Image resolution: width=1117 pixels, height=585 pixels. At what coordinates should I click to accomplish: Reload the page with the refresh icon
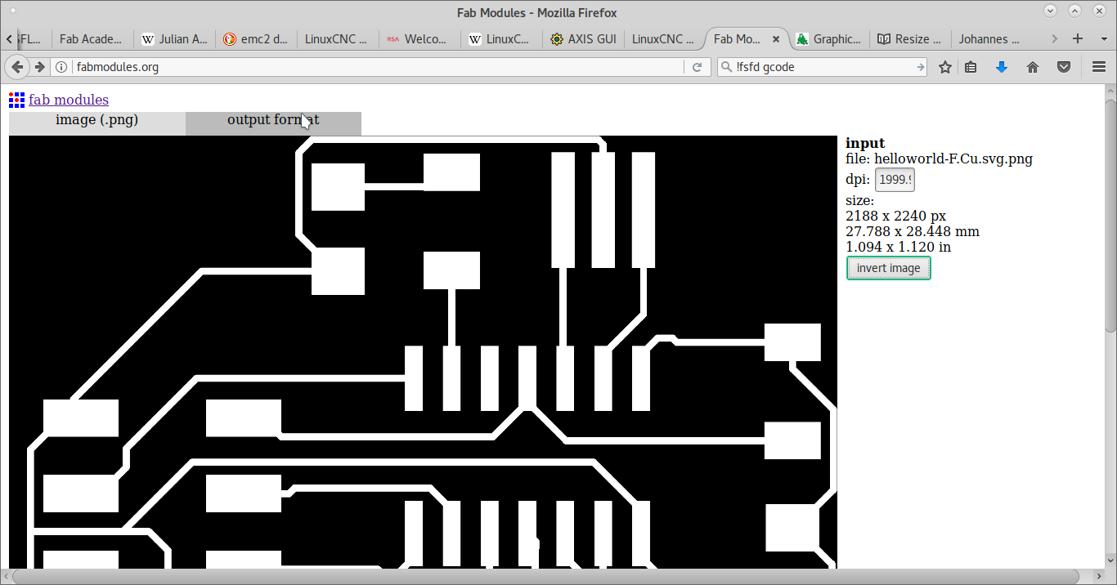(x=697, y=67)
